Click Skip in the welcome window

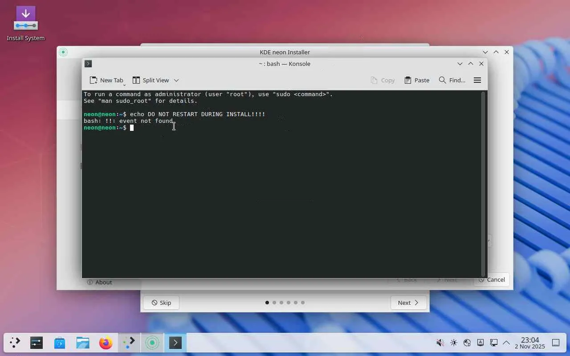coord(161,303)
